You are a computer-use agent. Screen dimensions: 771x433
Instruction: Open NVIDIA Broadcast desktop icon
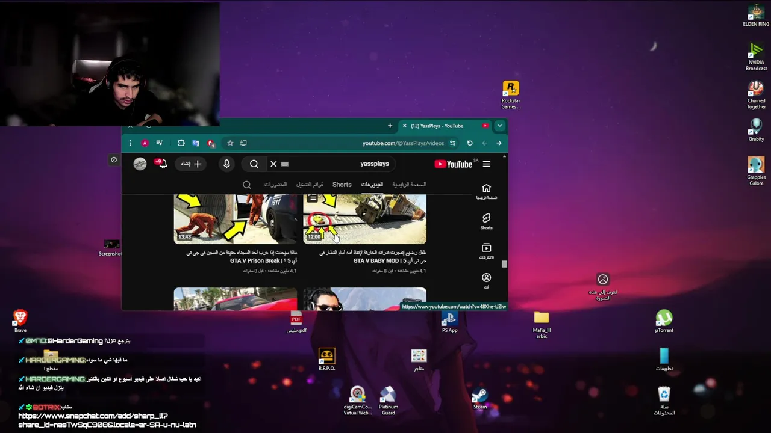click(756, 57)
